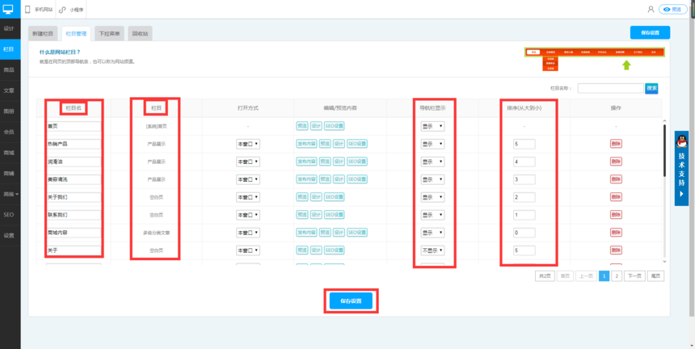Click the 搜索 button next to 栏目名称
Image resolution: width=695 pixels, height=349 pixels.
[651, 88]
